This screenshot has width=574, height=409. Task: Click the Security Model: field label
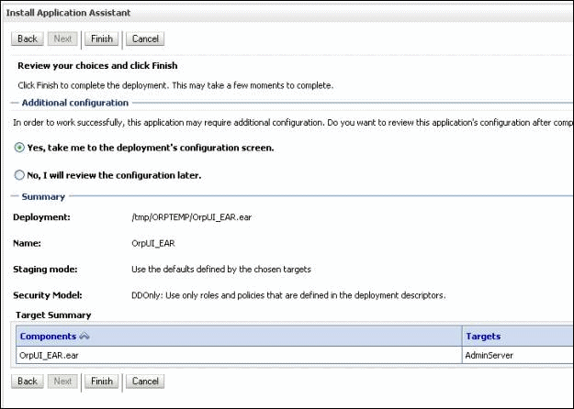(48, 295)
